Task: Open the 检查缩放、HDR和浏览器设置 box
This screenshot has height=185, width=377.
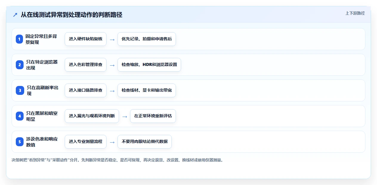Action: click(149, 65)
